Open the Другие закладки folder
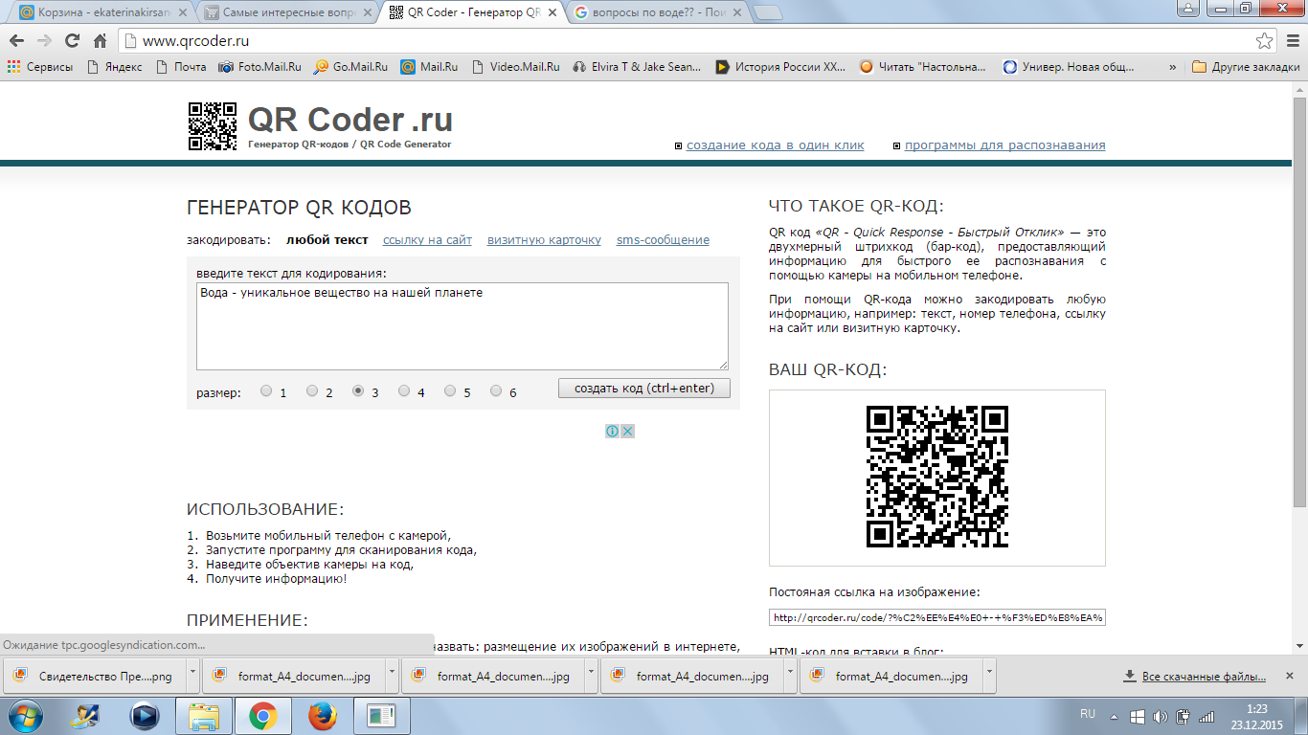This screenshot has width=1308, height=735. 1246,67
